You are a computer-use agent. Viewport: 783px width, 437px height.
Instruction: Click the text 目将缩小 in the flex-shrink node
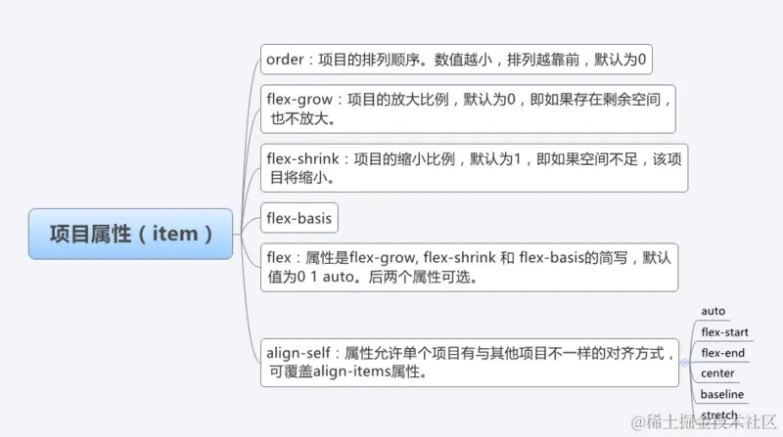[x=299, y=178]
